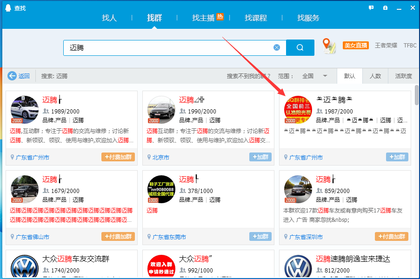The height and width of the screenshot is (279, 420).
Task: Click the QQ penguin icon in title bar
Action: coord(7,8)
